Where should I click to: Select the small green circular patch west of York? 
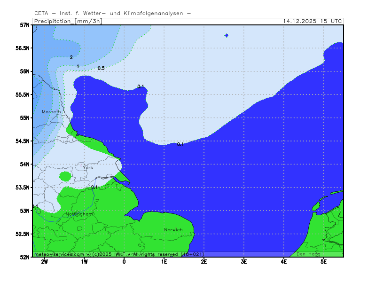coord(65,176)
